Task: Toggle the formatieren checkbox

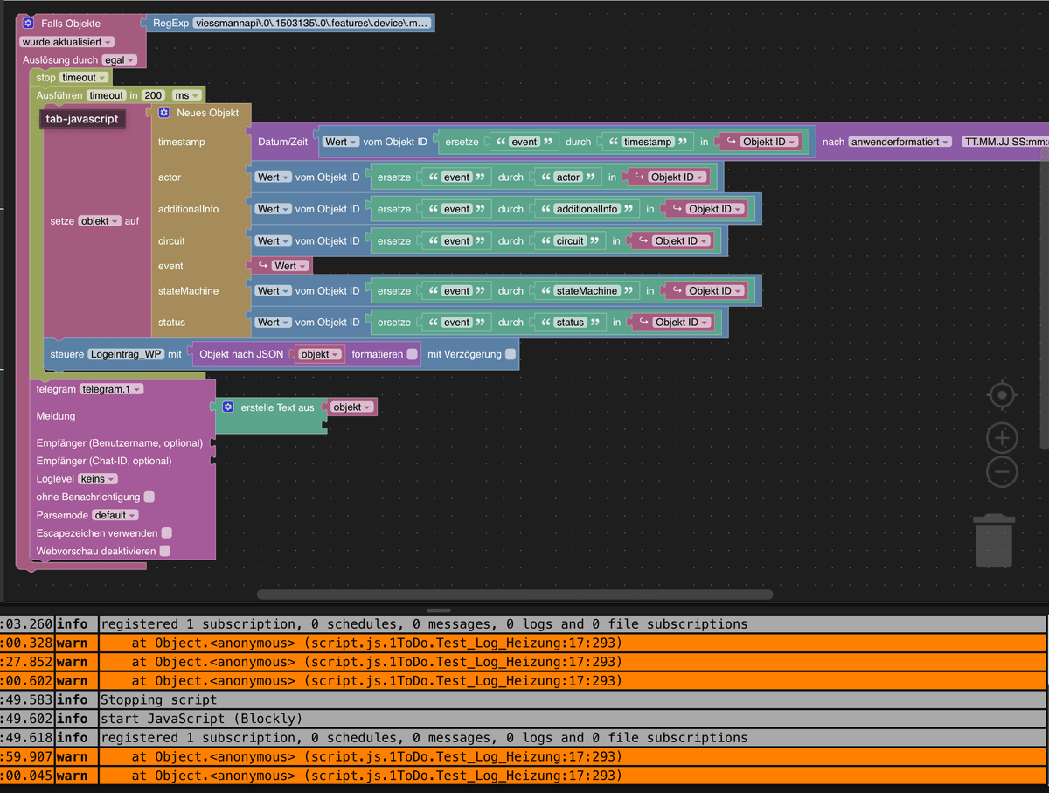Action: pyautogui.click(x=412, y=354)
